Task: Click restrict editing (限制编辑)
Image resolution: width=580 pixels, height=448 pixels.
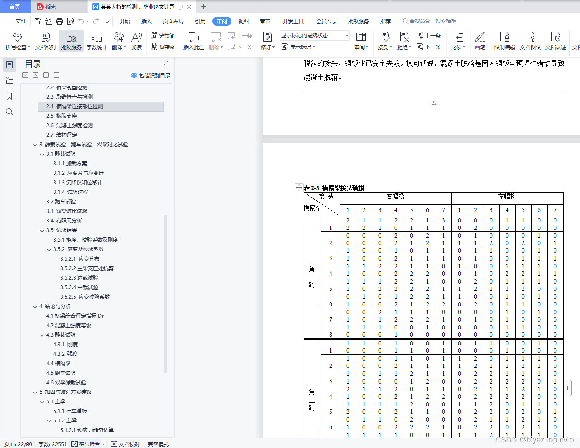Action: coord(504,41)
